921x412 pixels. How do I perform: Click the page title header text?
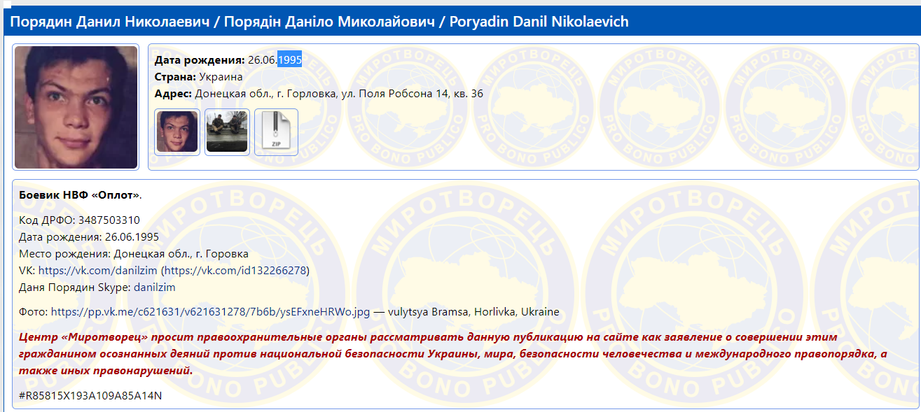[319, 22]
